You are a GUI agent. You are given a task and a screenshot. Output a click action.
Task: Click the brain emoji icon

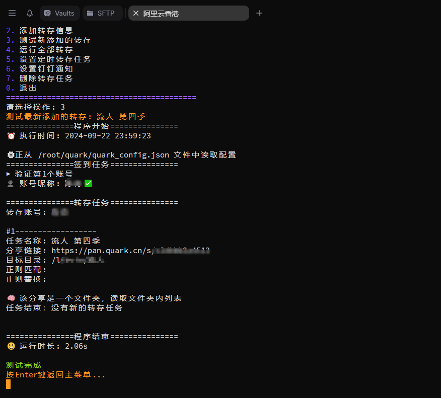[x=11, y=298]
